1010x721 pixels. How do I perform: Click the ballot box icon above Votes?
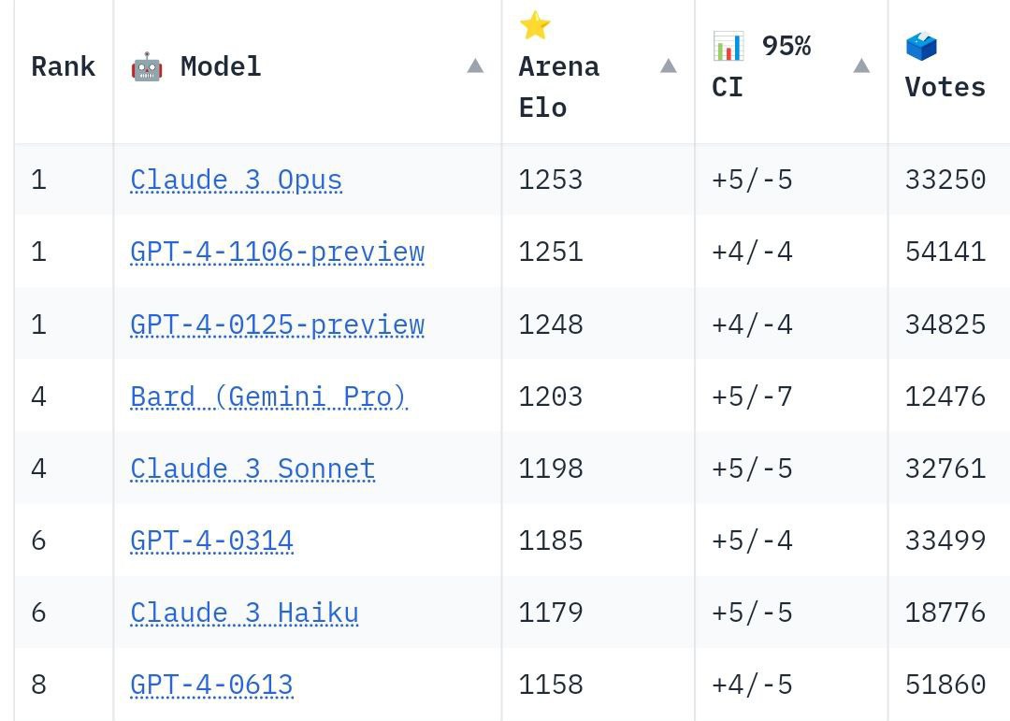921,46
